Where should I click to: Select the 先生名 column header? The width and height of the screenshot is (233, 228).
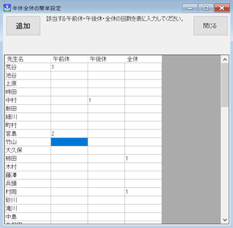click(x=28, y=59)
